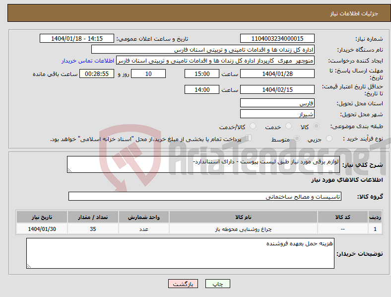Click the نام کالا column header

click(x=243, y=217)
